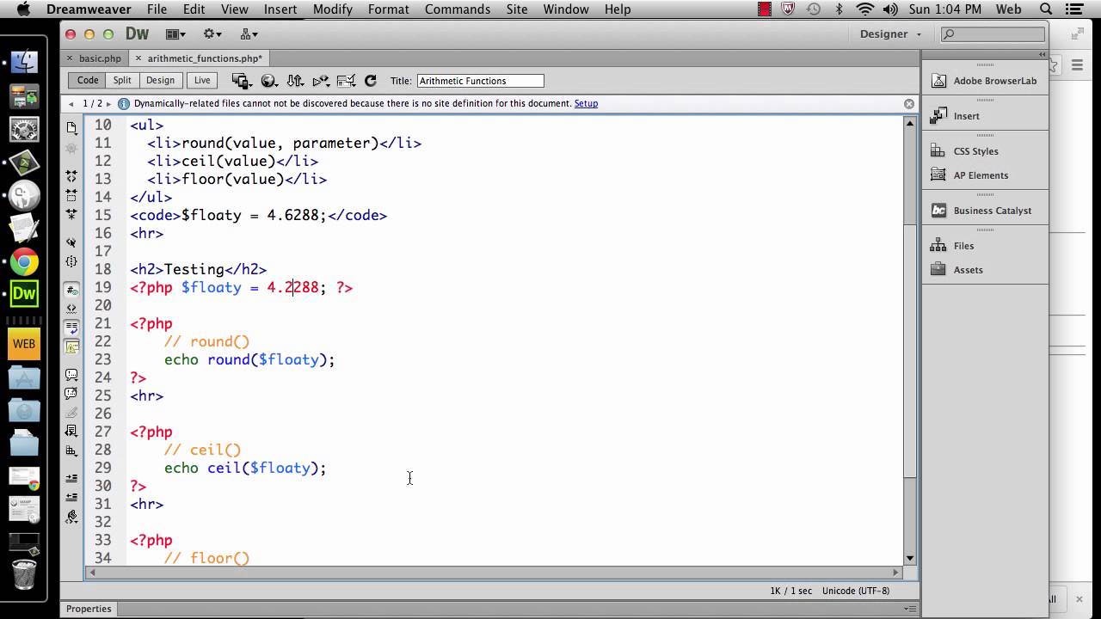
Task: Click the Title input field
Action: coord(481,81)
